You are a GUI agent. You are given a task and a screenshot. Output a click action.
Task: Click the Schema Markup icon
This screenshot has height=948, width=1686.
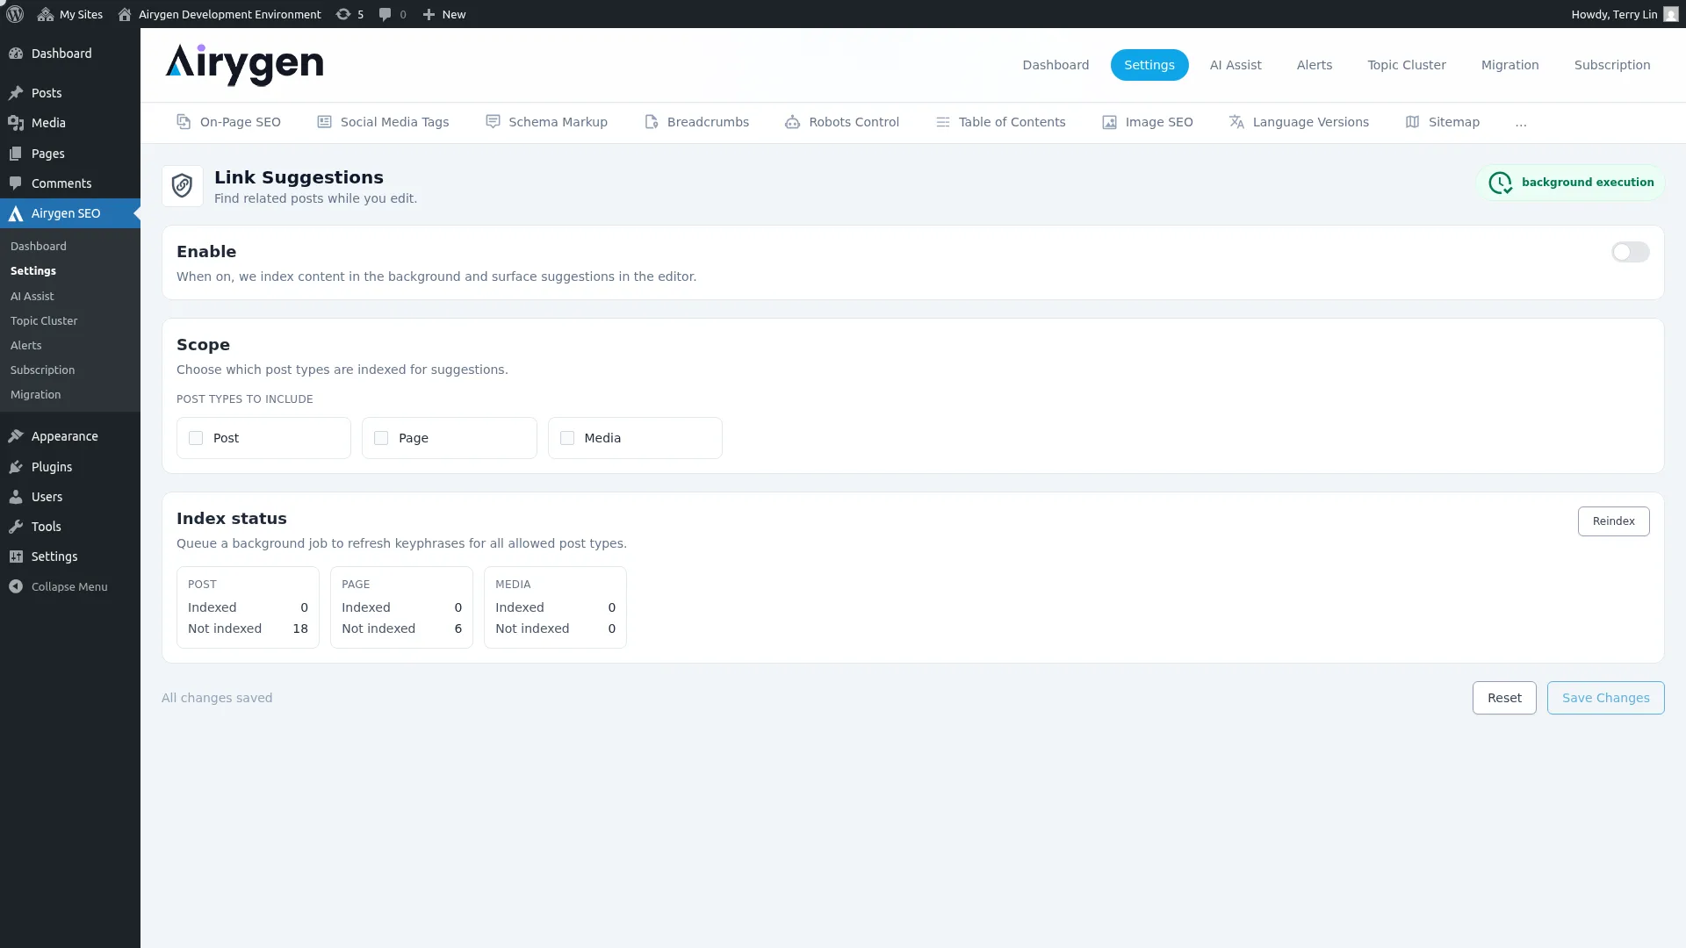click(x=493, y=122)
